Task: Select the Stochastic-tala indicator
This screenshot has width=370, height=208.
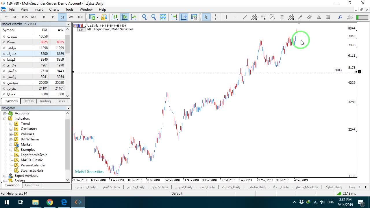Action: (32, 170)
